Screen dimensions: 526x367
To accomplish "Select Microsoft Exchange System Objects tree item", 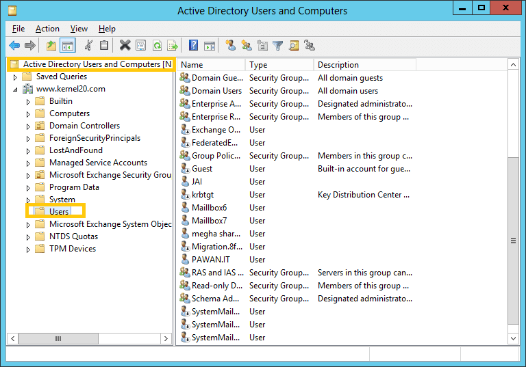I will pos(110,224).
